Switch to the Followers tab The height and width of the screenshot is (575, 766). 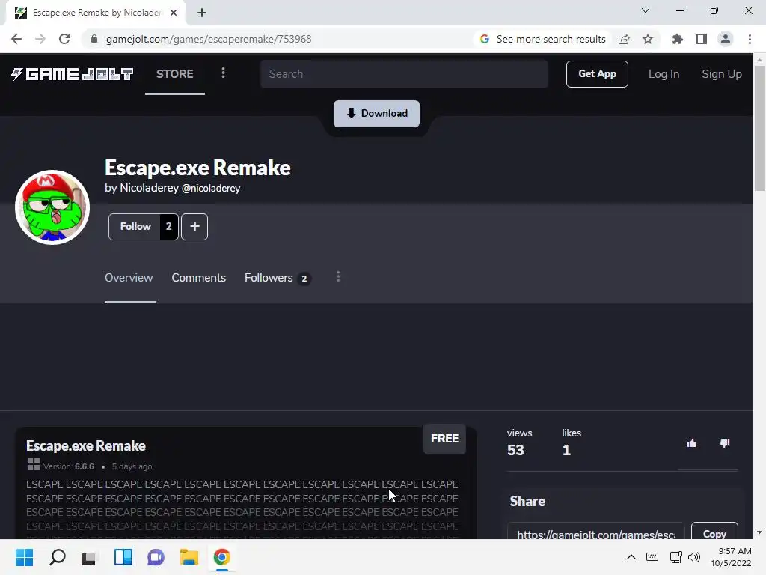pos(278,278)
